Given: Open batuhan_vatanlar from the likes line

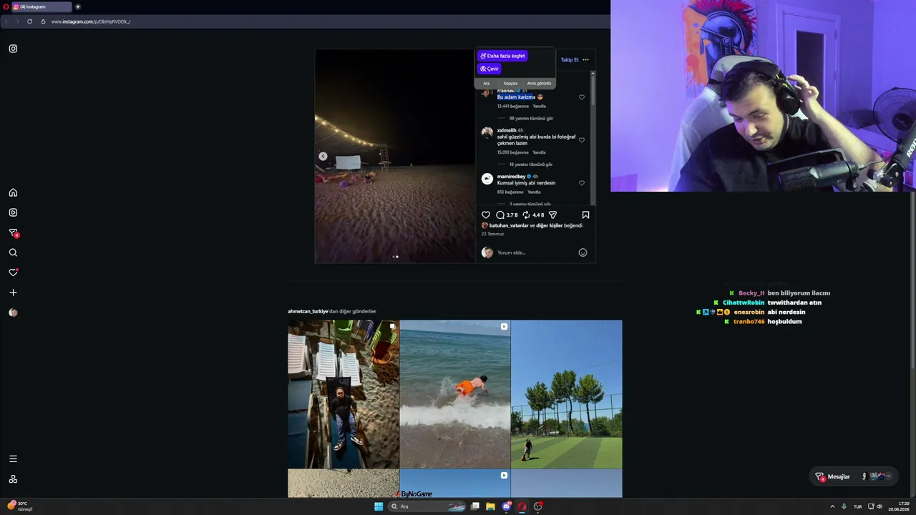Looking at the screenshot, I should tap(509, 225).
